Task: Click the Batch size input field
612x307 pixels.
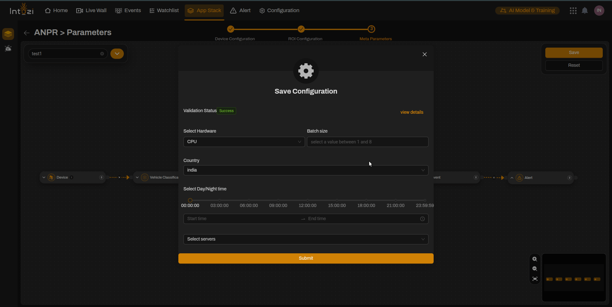Action: pos(367,142)
